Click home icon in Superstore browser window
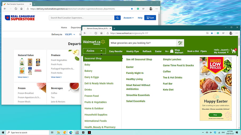This screenshot has width=241, height=135. (21, 9)
